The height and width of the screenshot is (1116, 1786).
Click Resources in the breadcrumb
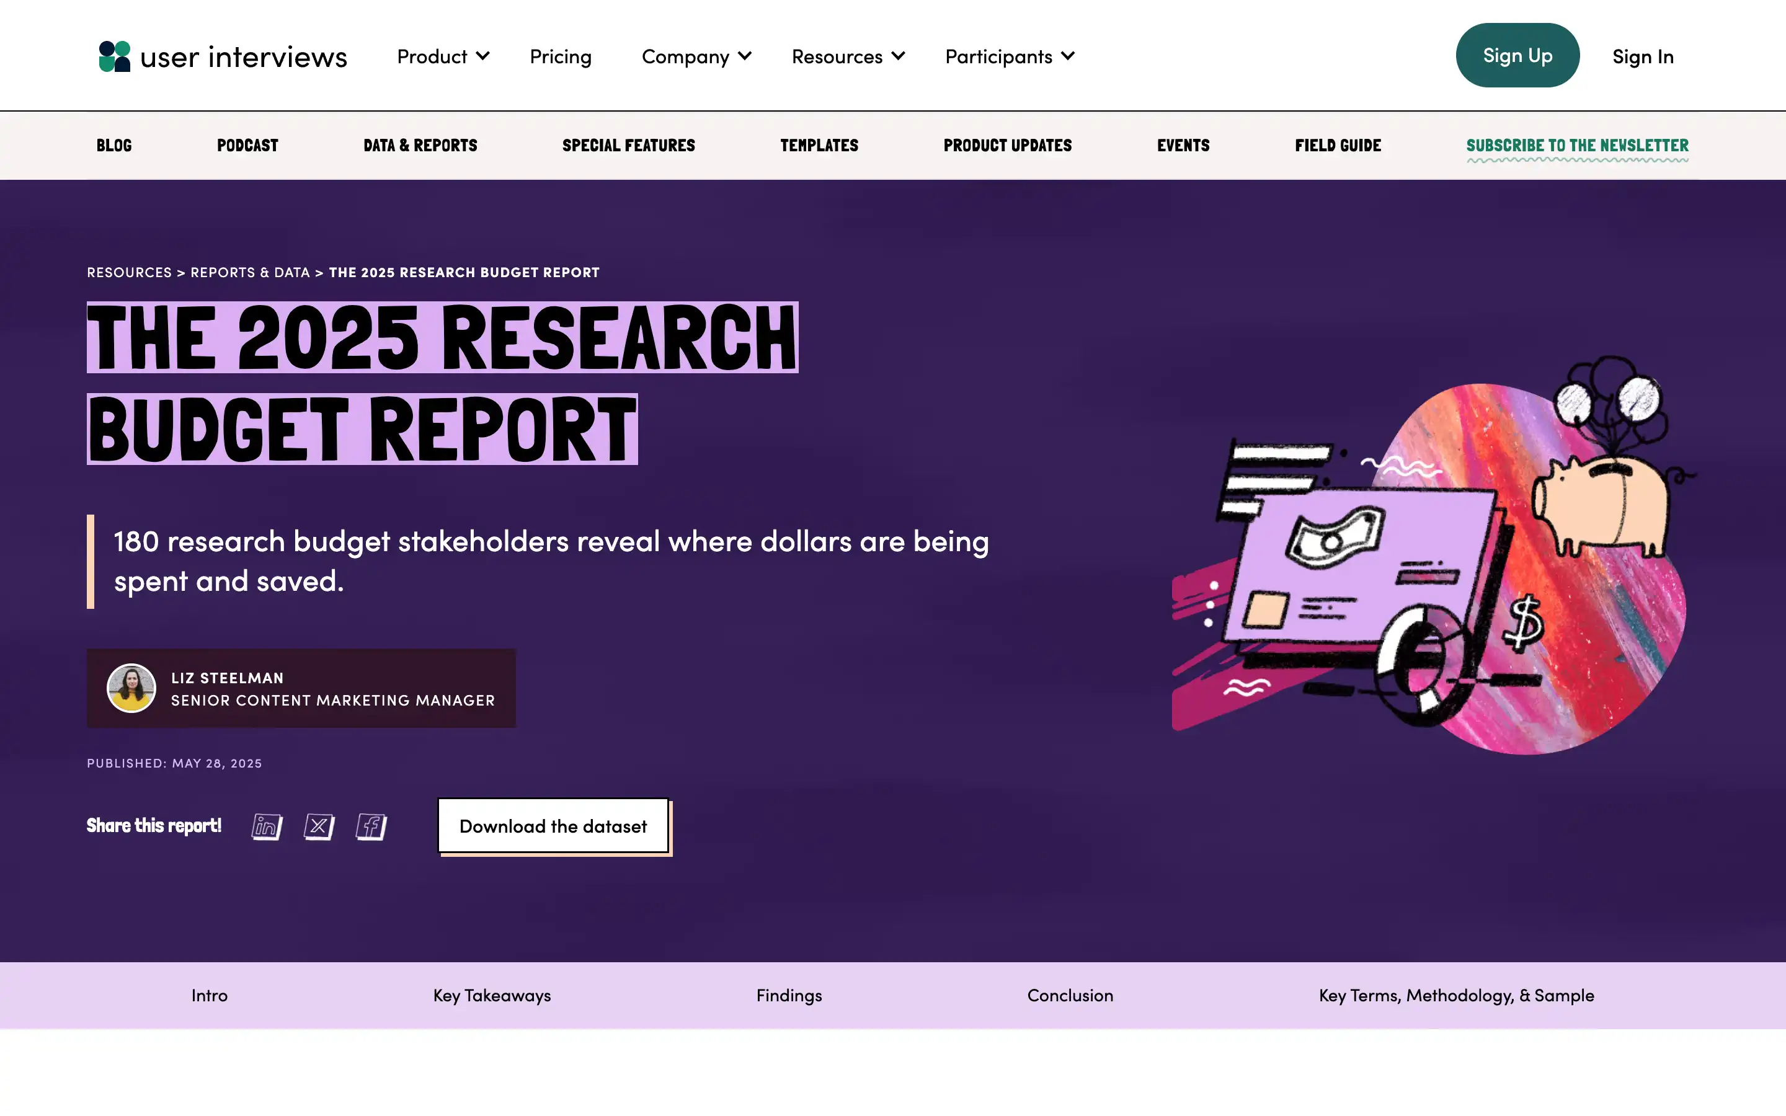point(129,272)
